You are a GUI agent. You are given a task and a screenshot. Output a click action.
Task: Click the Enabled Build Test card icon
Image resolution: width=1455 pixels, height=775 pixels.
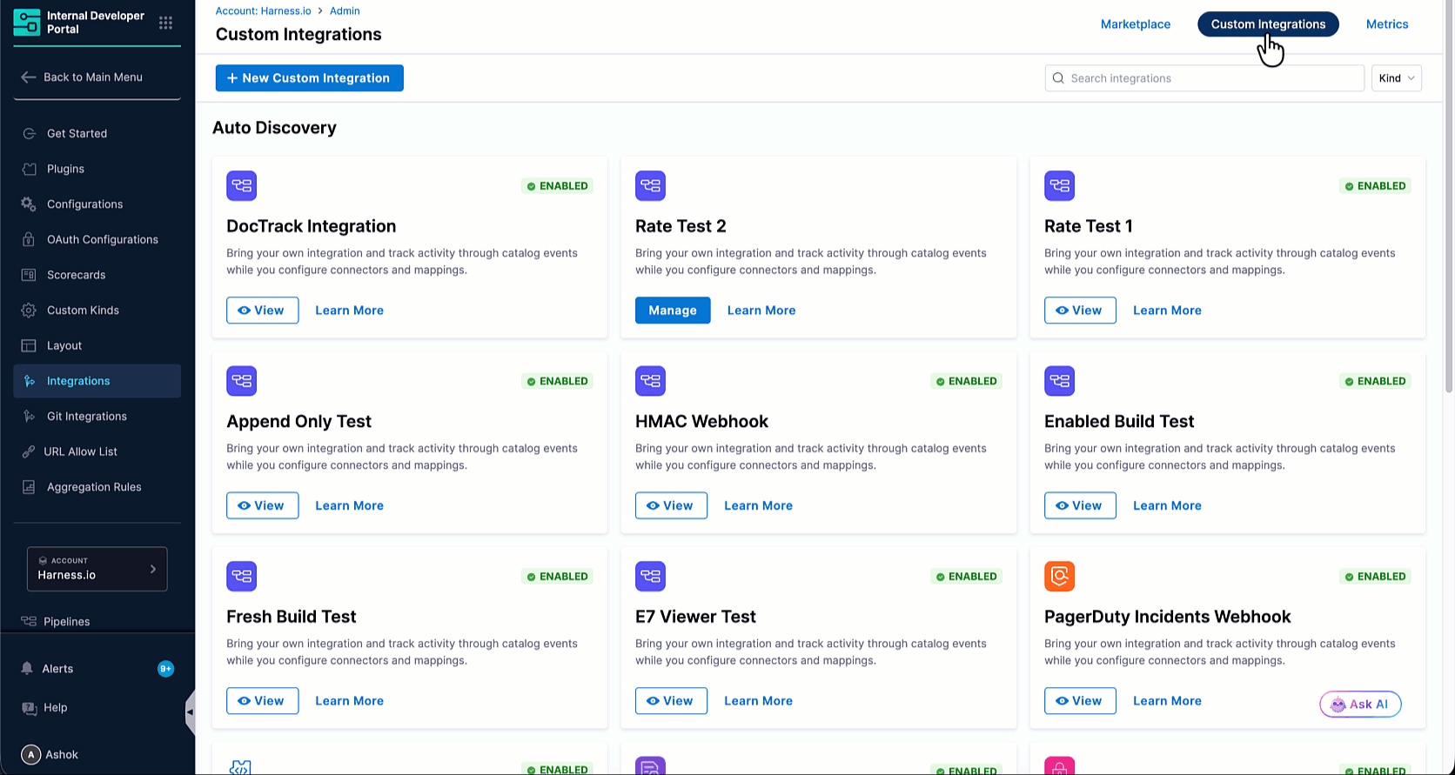[x=1059, y=381]
